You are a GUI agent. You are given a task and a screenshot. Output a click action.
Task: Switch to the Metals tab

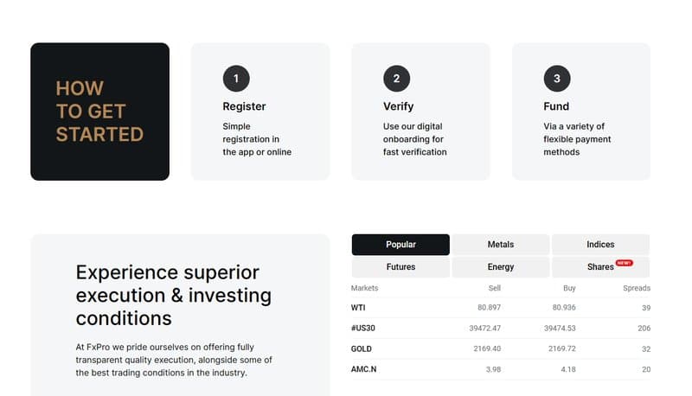500,245
